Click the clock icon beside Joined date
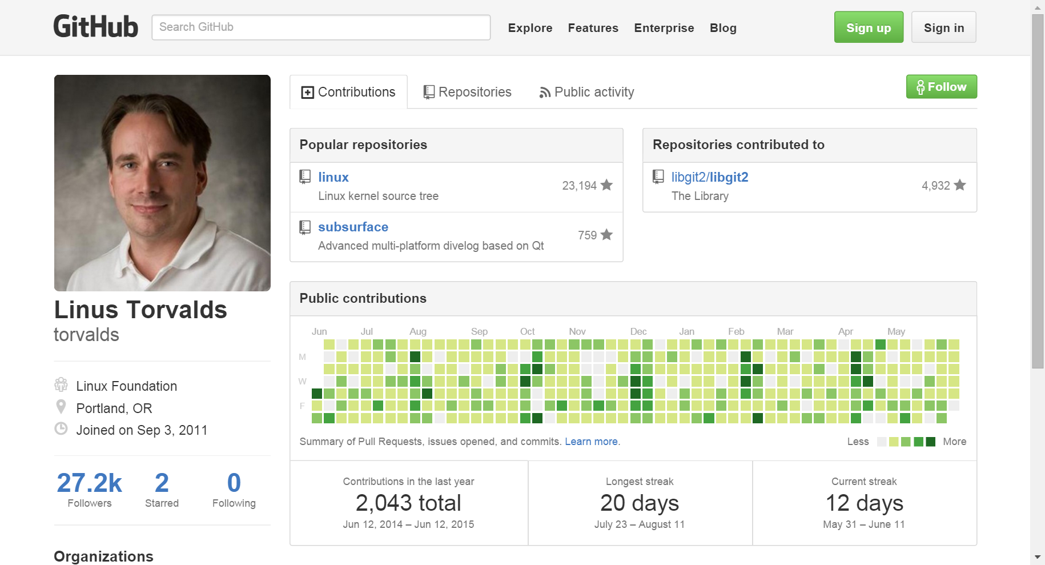 (61, 428)
